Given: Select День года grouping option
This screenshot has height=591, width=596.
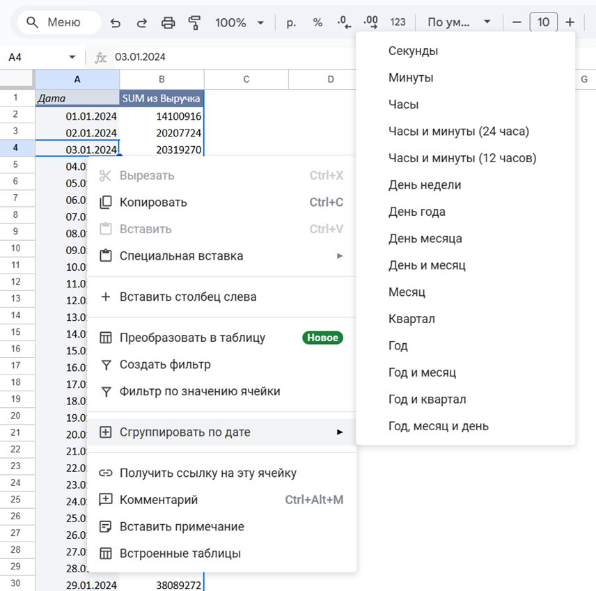Looking at the screenshot, I should (465, 212).
